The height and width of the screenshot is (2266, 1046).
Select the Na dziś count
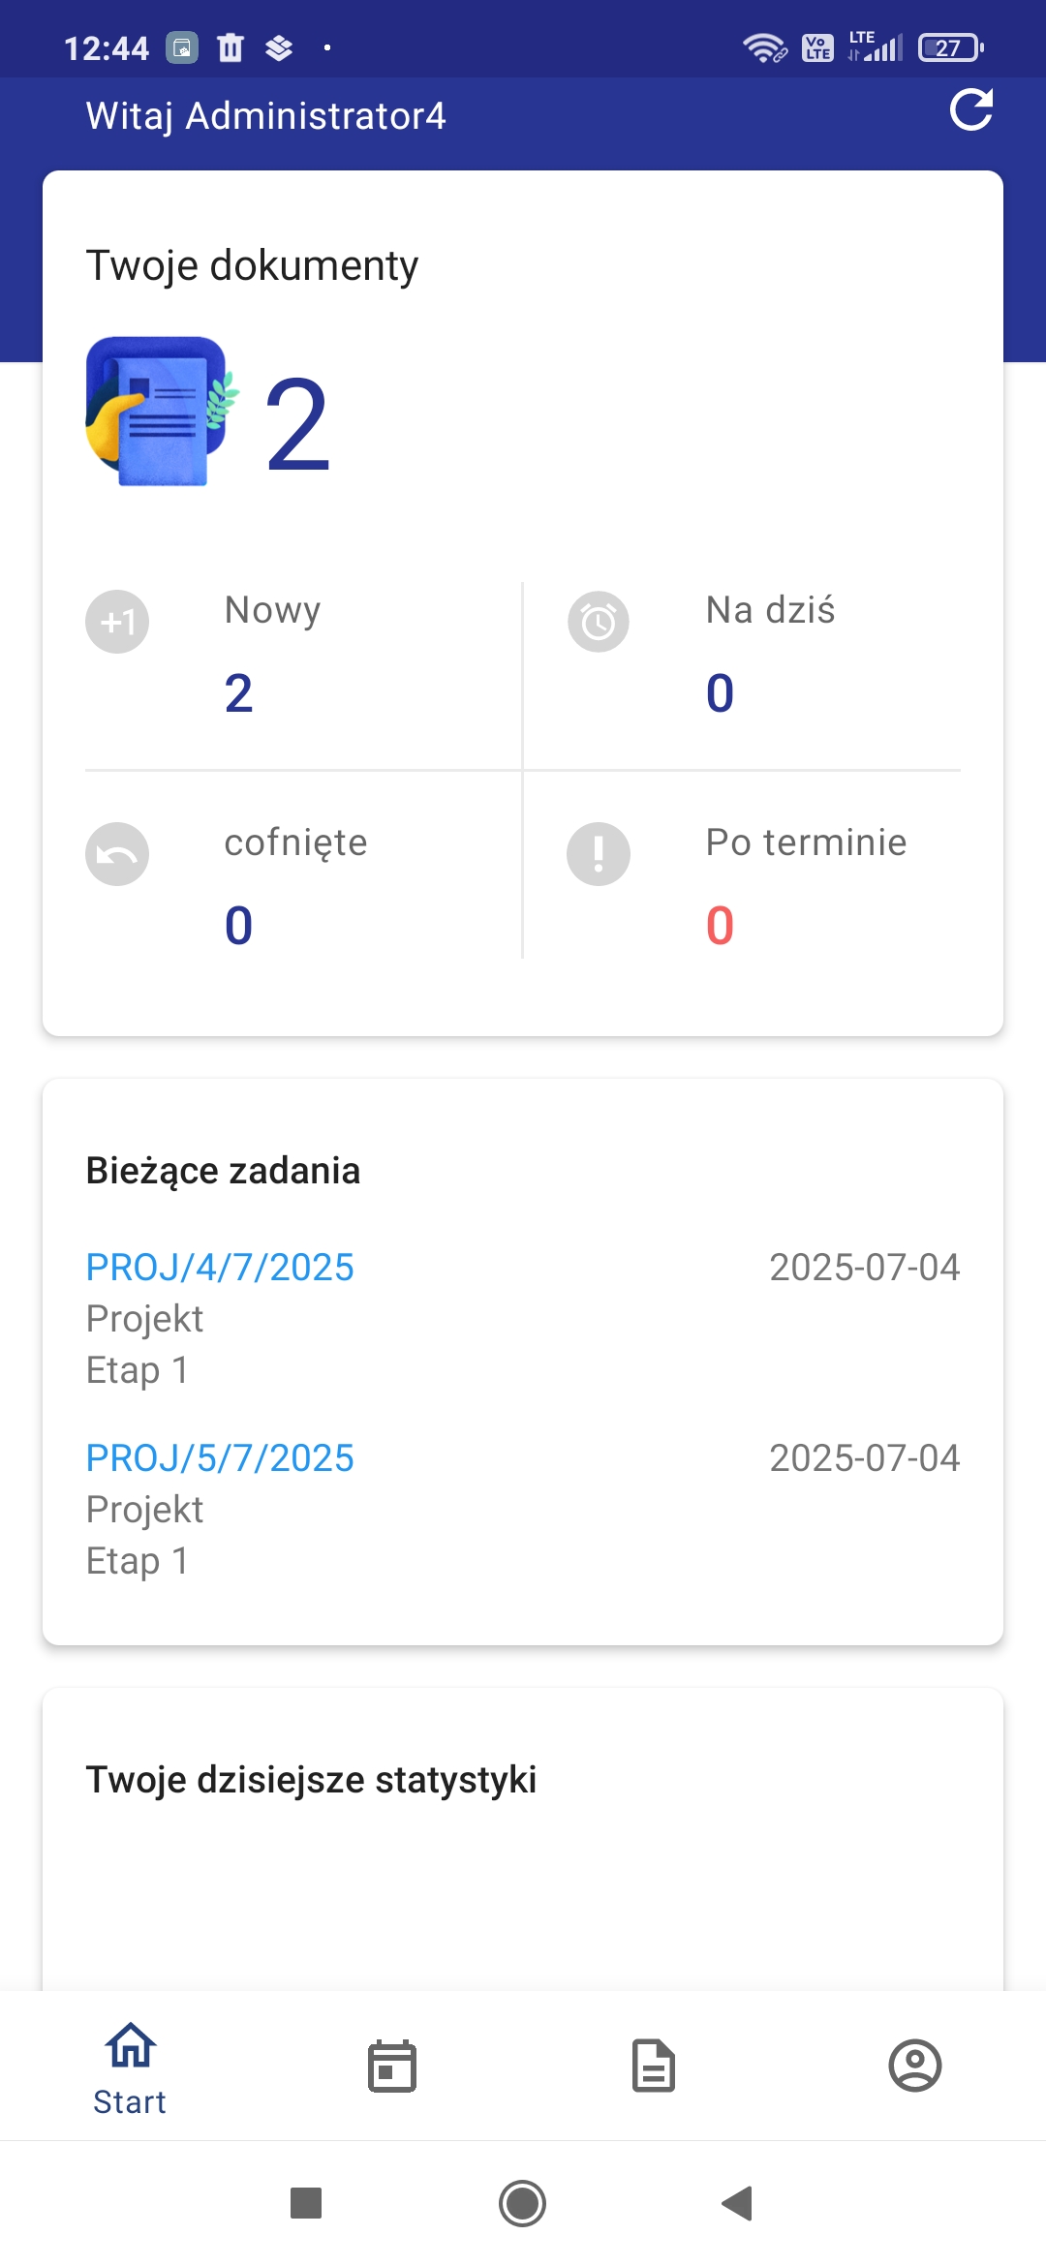[x=720, y=693]
